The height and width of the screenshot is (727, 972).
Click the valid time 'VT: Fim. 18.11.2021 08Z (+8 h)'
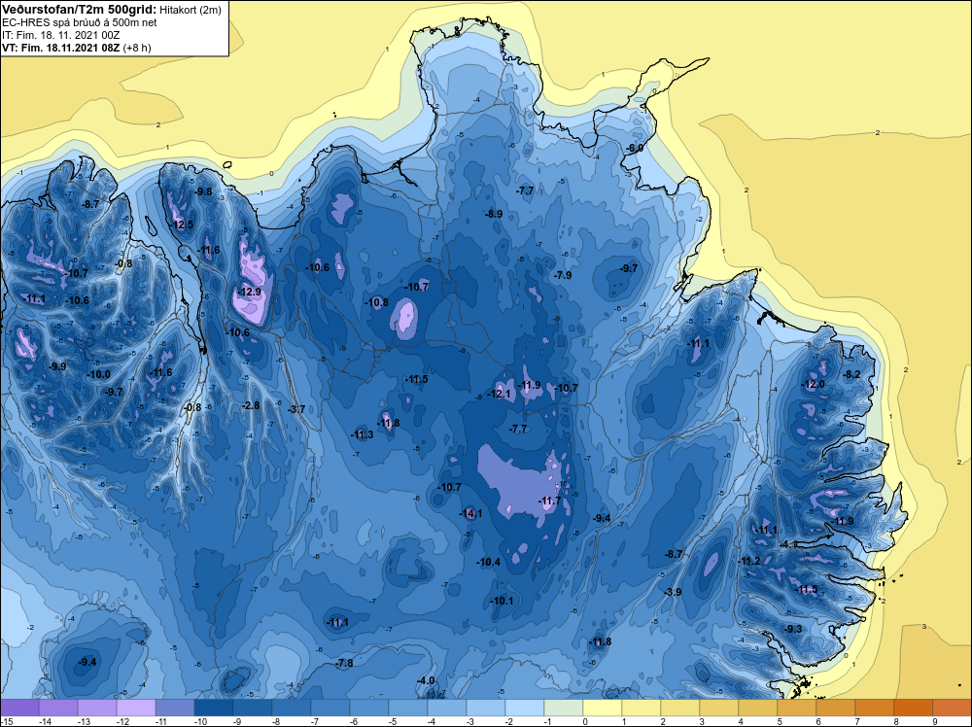[76, 47]
